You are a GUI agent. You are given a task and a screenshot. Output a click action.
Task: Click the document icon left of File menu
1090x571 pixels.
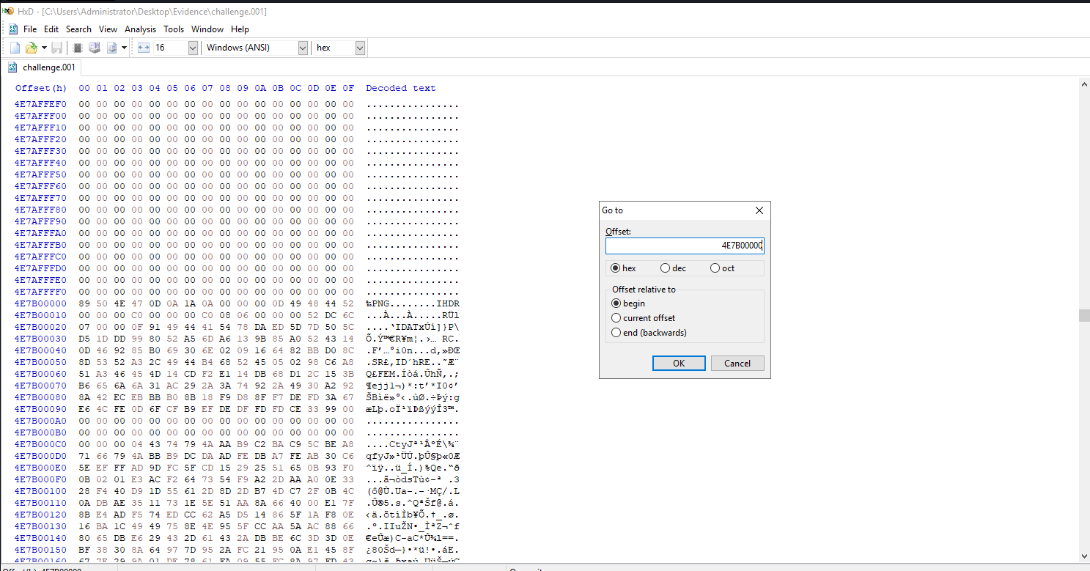[x=12, y=29]
